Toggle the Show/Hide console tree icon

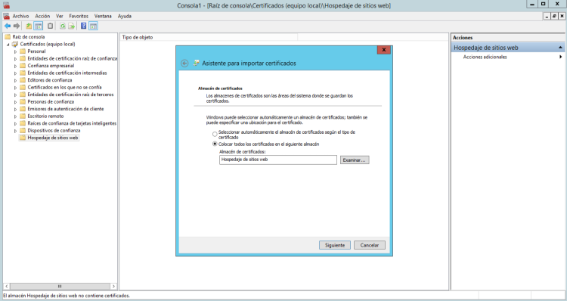[x=38, y=26]
